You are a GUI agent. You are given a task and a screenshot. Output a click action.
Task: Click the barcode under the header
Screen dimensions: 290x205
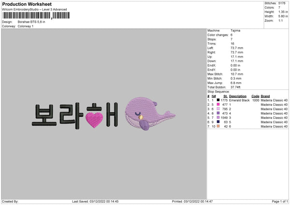coord(36,15)
